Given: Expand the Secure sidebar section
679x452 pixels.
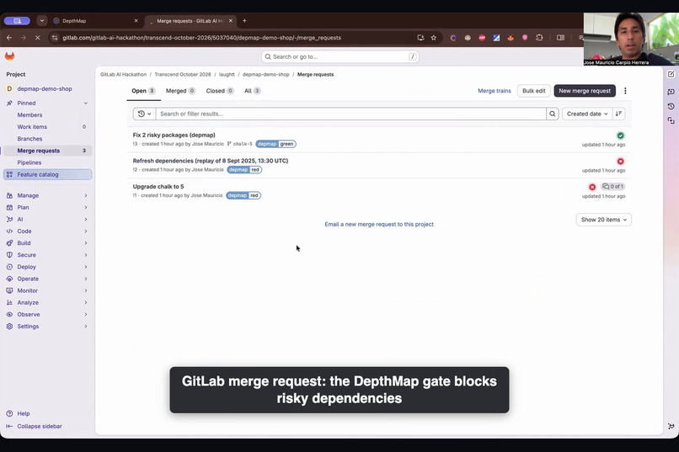Looking at the screenshot, I should pos(47,255).
